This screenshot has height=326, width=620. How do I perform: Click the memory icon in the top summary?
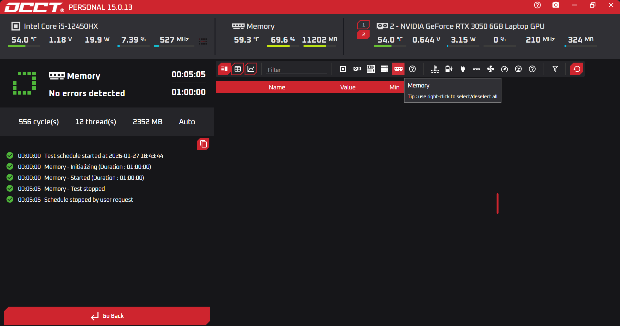pos(238,26)
